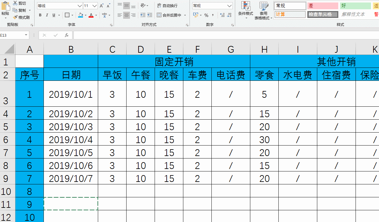
Task: Apply cell borders with the border icon
Action: [x=67, y=15]
